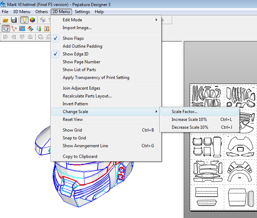This screenshot has height=218, width=257.
Task: Choose Join Adjacent Edges
Action: point(106,88)
